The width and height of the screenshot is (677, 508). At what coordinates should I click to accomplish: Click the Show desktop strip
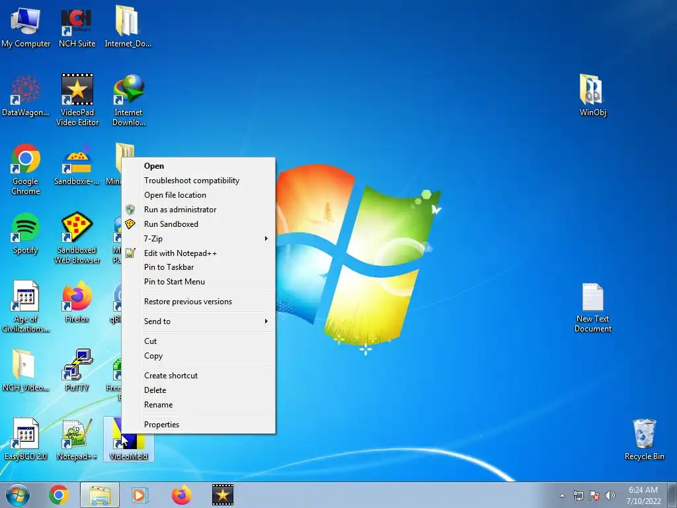673,495
